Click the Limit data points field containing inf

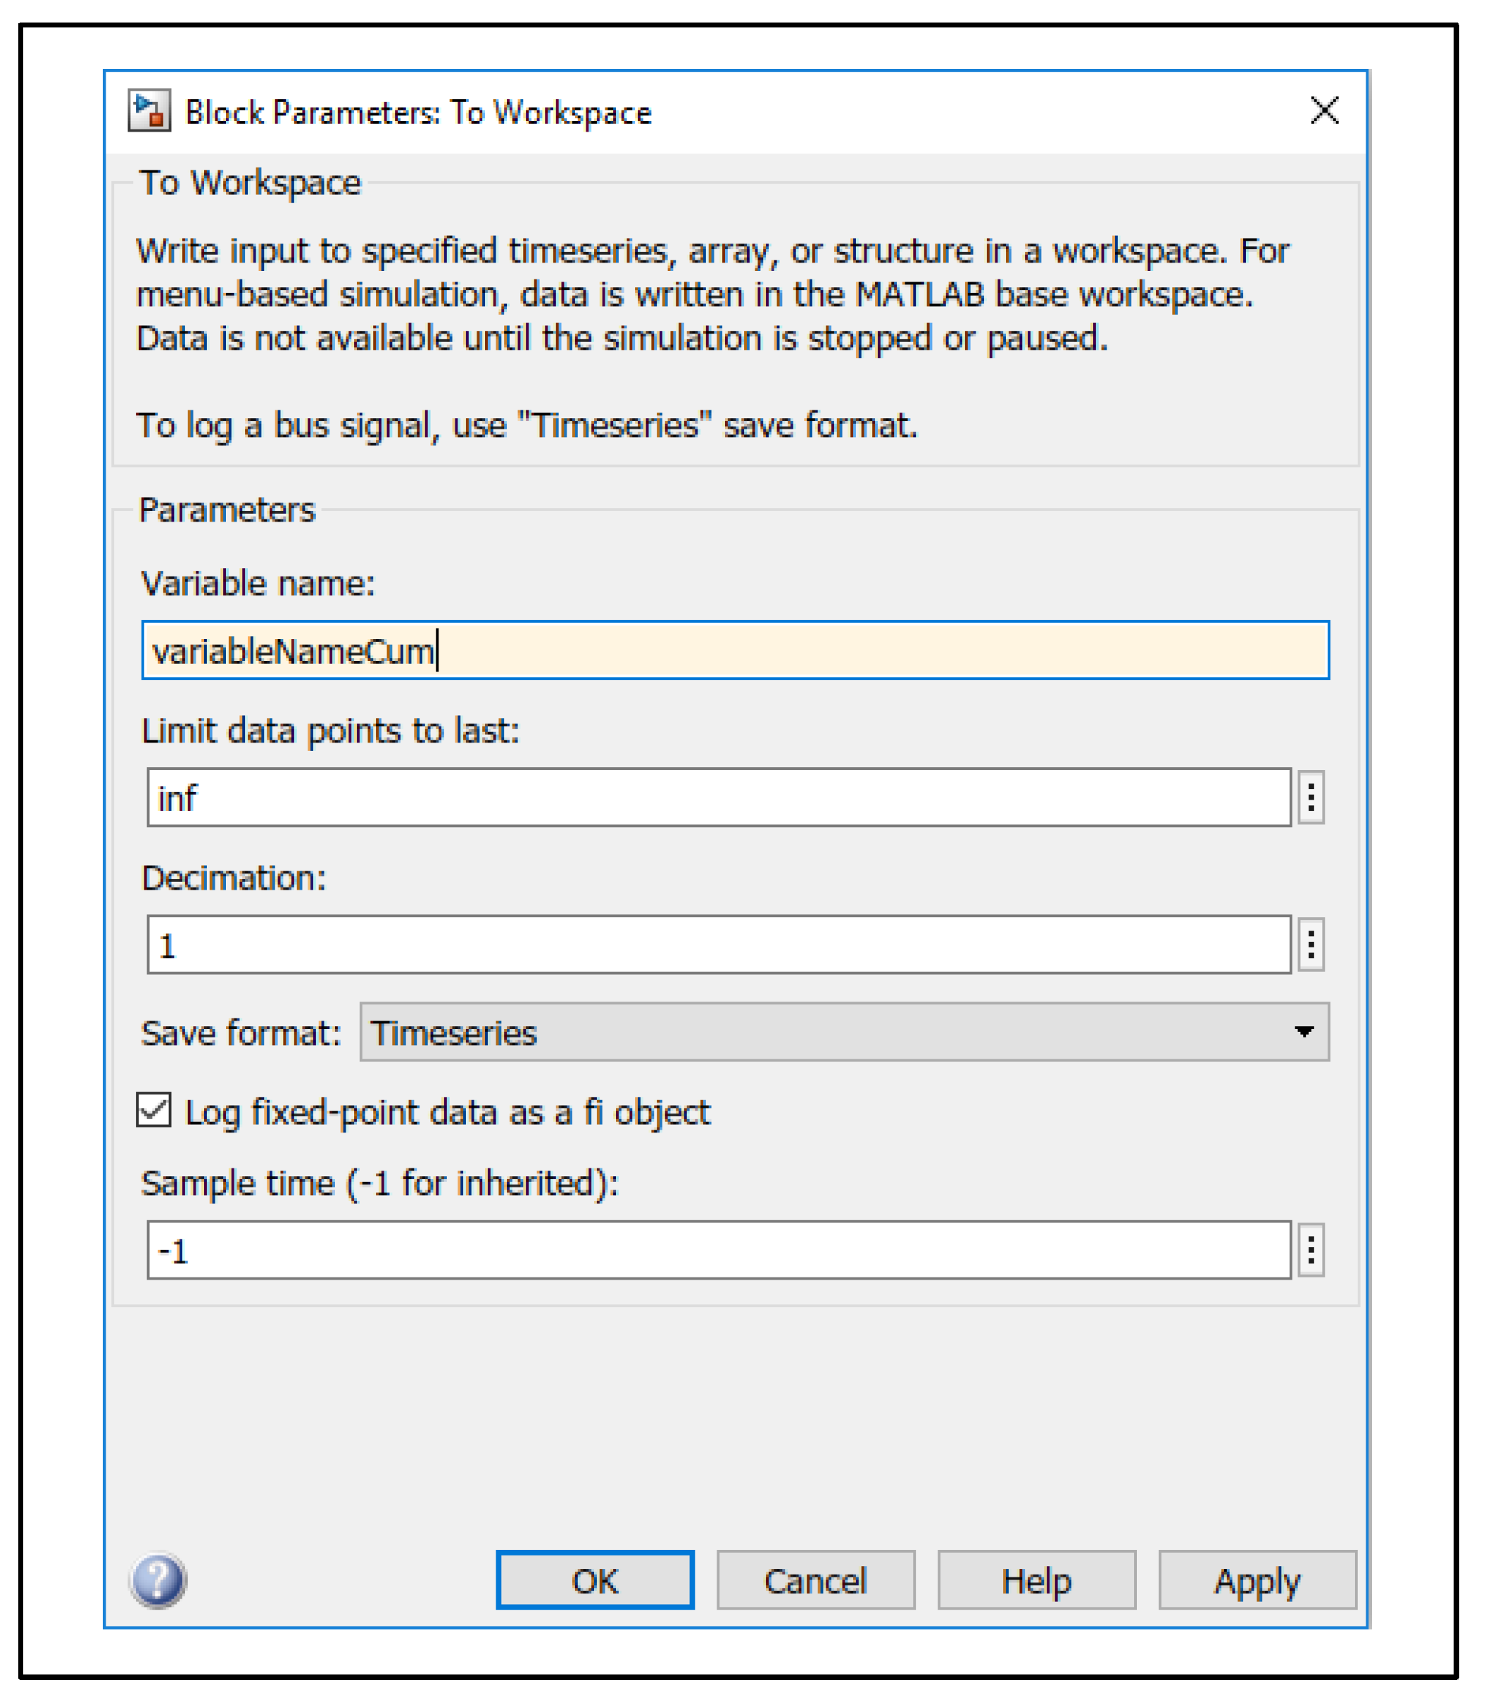[718, 797]
